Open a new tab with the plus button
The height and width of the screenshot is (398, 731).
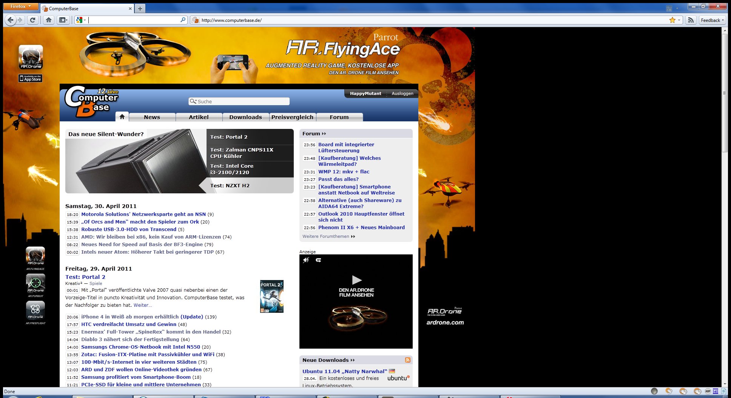(140, 8)
